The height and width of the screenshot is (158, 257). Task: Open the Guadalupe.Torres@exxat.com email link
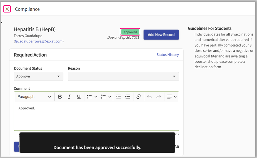39,41
